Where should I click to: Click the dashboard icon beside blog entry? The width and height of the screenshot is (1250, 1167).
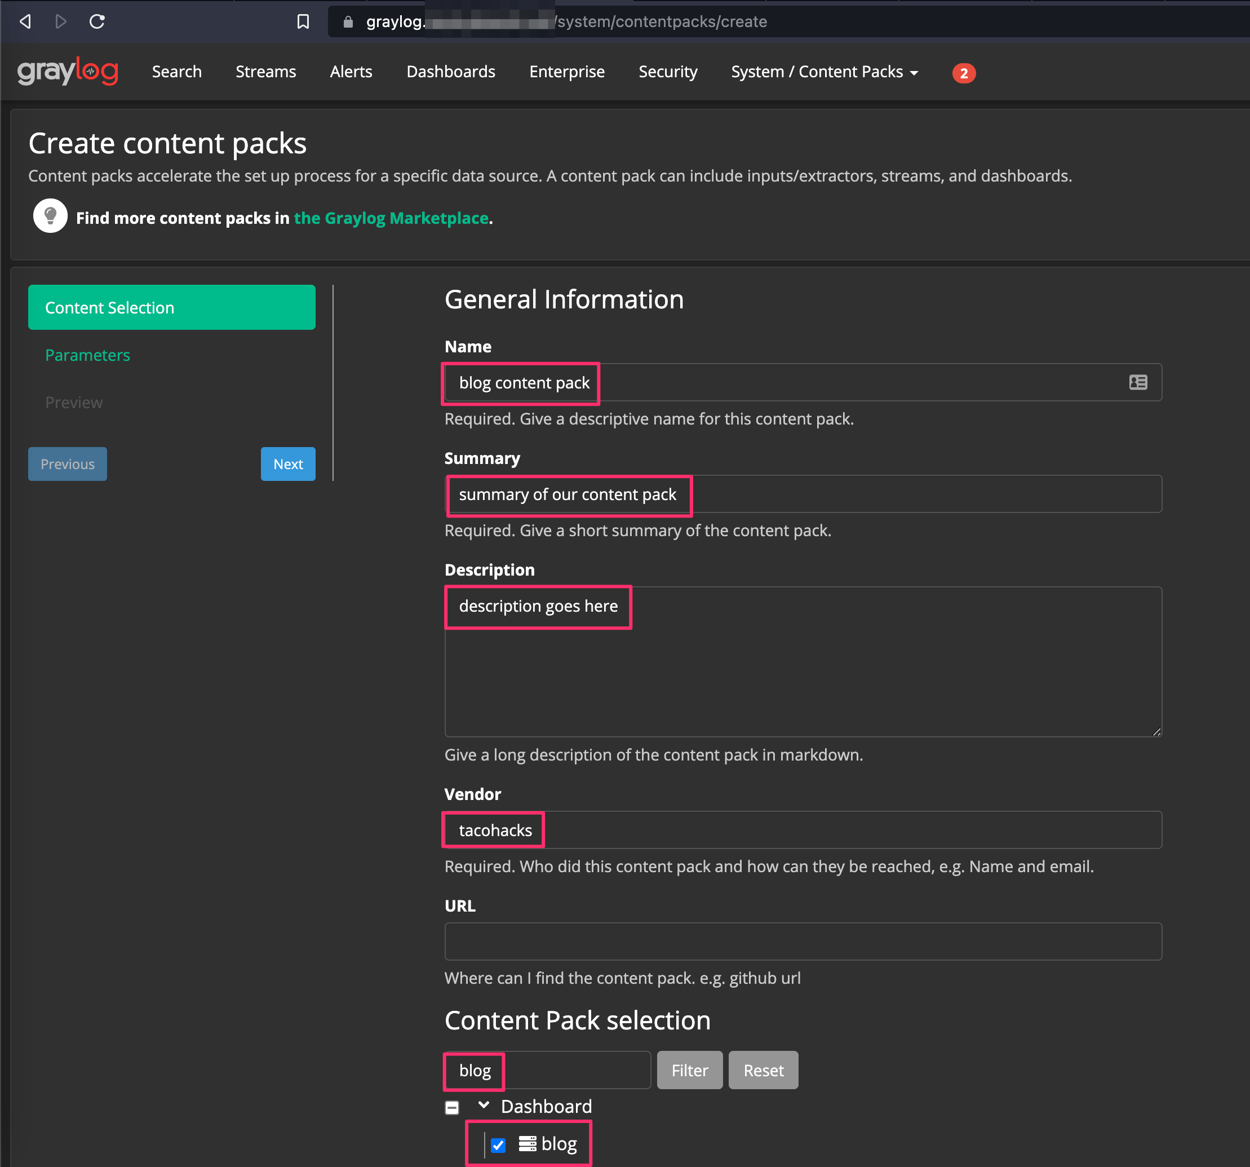click(528, 1144)
